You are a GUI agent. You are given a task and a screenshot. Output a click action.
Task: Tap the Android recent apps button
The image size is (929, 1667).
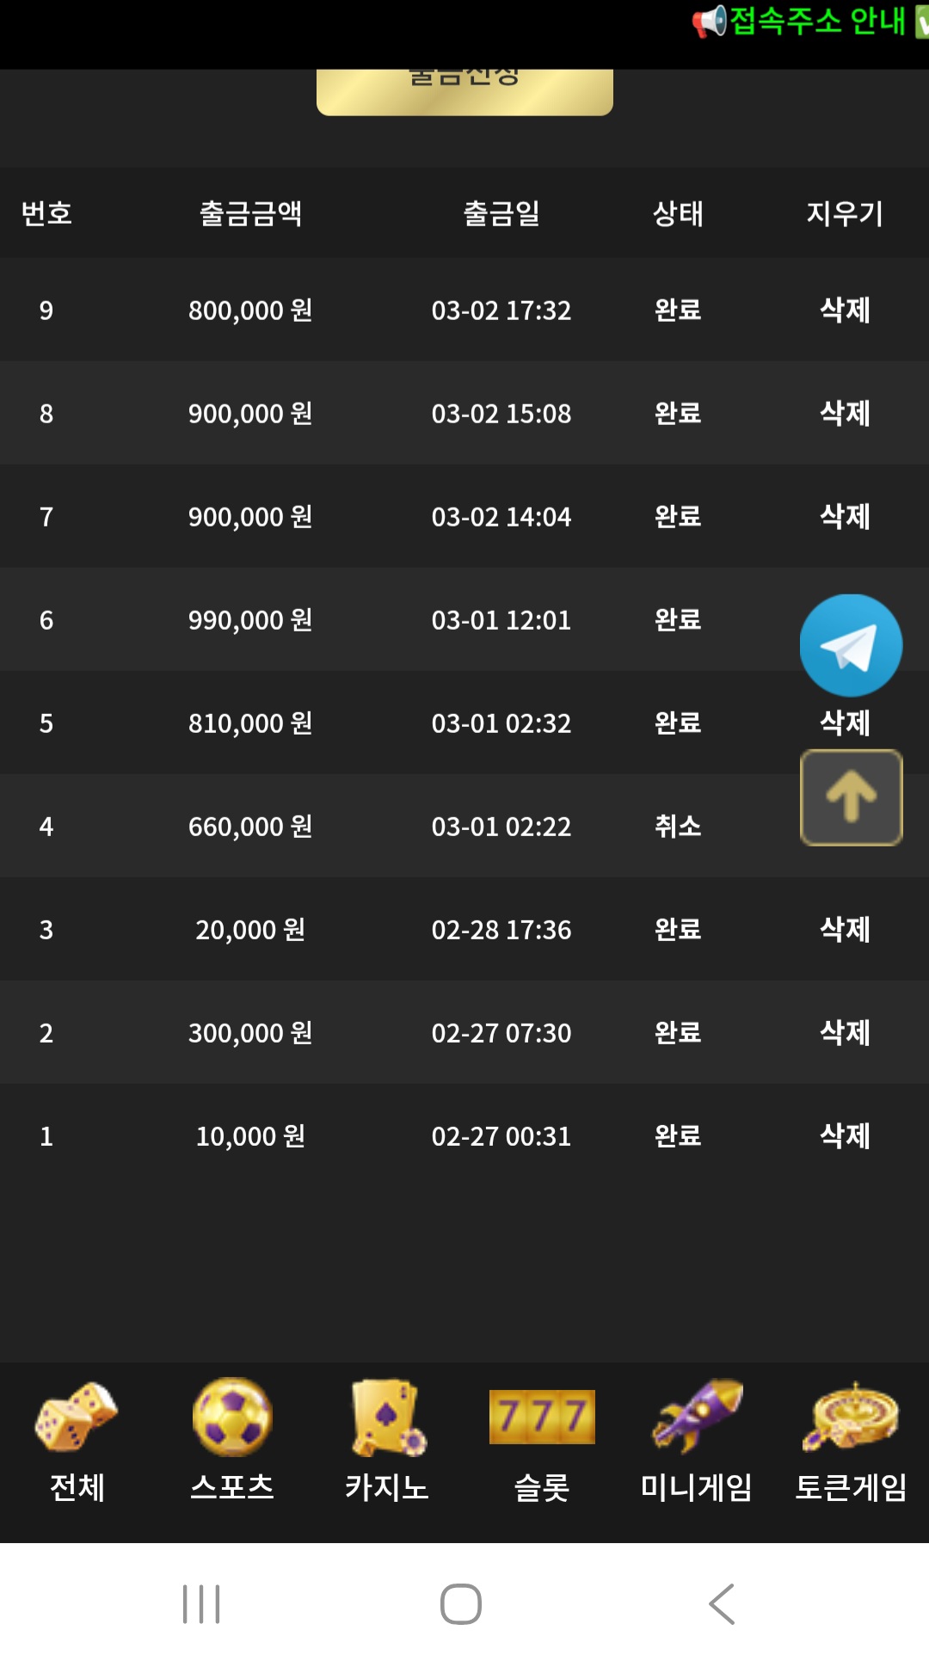coord(201,1604)
